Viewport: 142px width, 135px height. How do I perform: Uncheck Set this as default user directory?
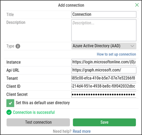coord(10,103)
